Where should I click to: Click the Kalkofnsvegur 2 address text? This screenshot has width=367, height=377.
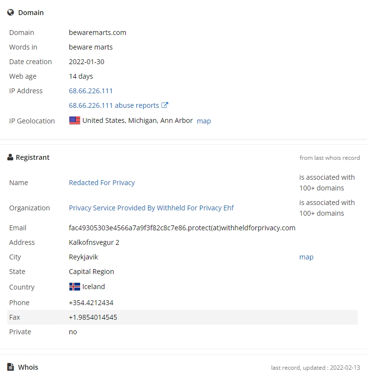94,242
